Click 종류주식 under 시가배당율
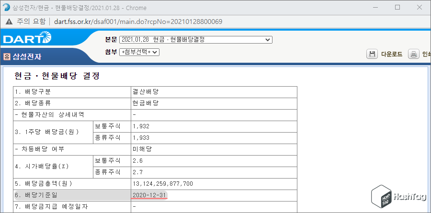Image resolution: width=431 pixels, height=213 pixels. tap(108, 172)
